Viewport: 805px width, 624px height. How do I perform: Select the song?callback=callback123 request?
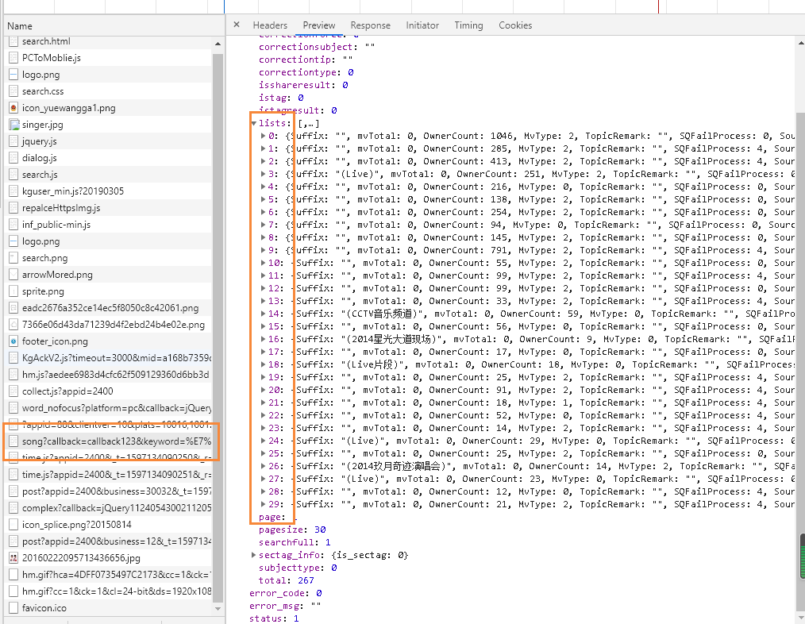click(108, 441)
